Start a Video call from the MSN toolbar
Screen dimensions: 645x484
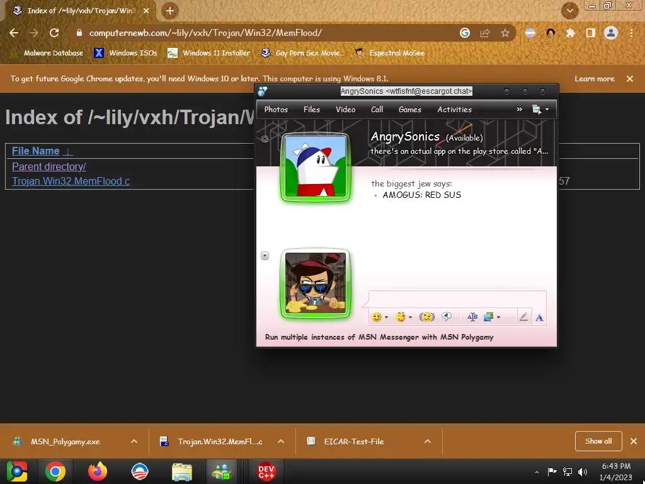pos(346,110)
